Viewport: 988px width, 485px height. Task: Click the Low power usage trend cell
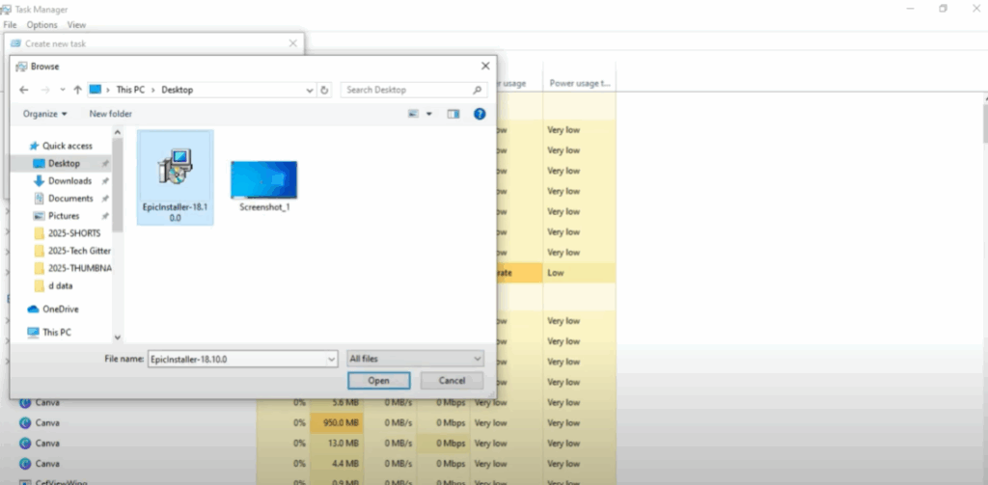point(580,273)
